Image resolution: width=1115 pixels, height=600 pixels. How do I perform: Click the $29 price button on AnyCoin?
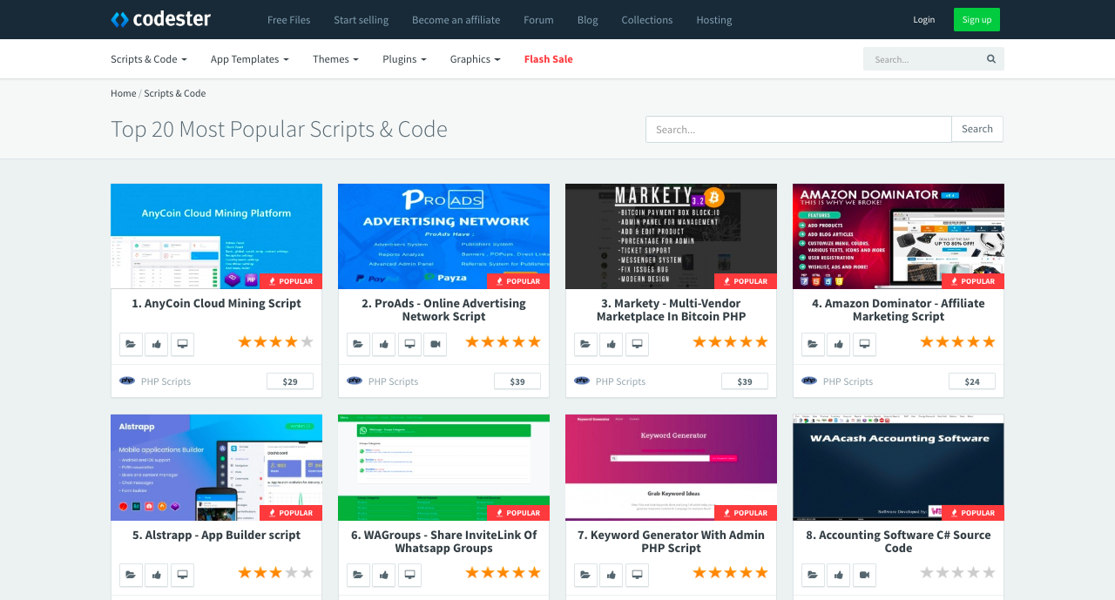290,381
